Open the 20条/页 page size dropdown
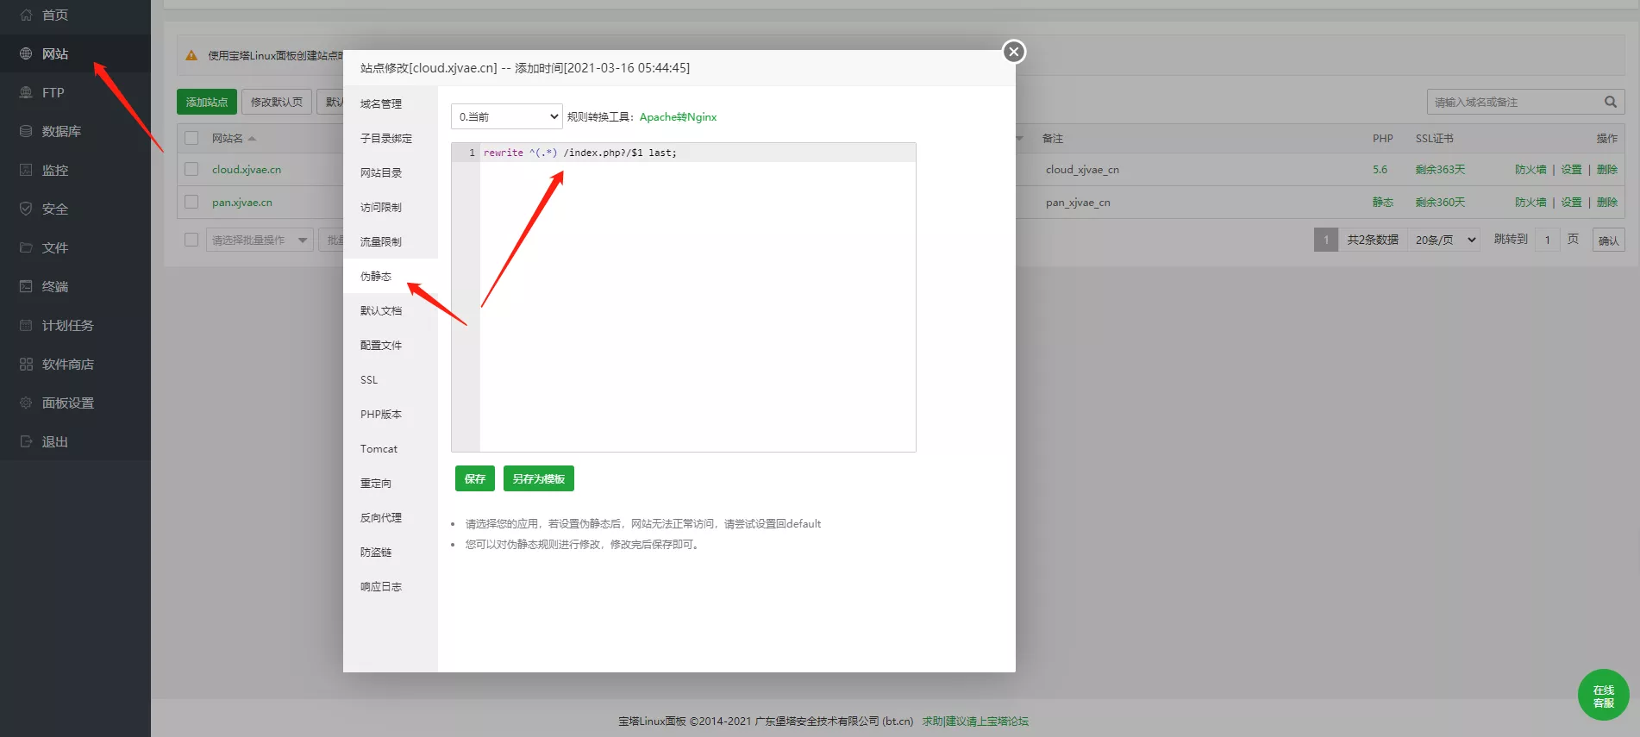The height and width of the screenshot is (737, 1640). [x=1445, y=240]
